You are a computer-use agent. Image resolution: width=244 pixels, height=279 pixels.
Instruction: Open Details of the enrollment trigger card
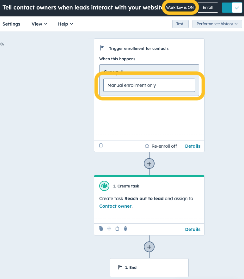[x=192, y=146]
